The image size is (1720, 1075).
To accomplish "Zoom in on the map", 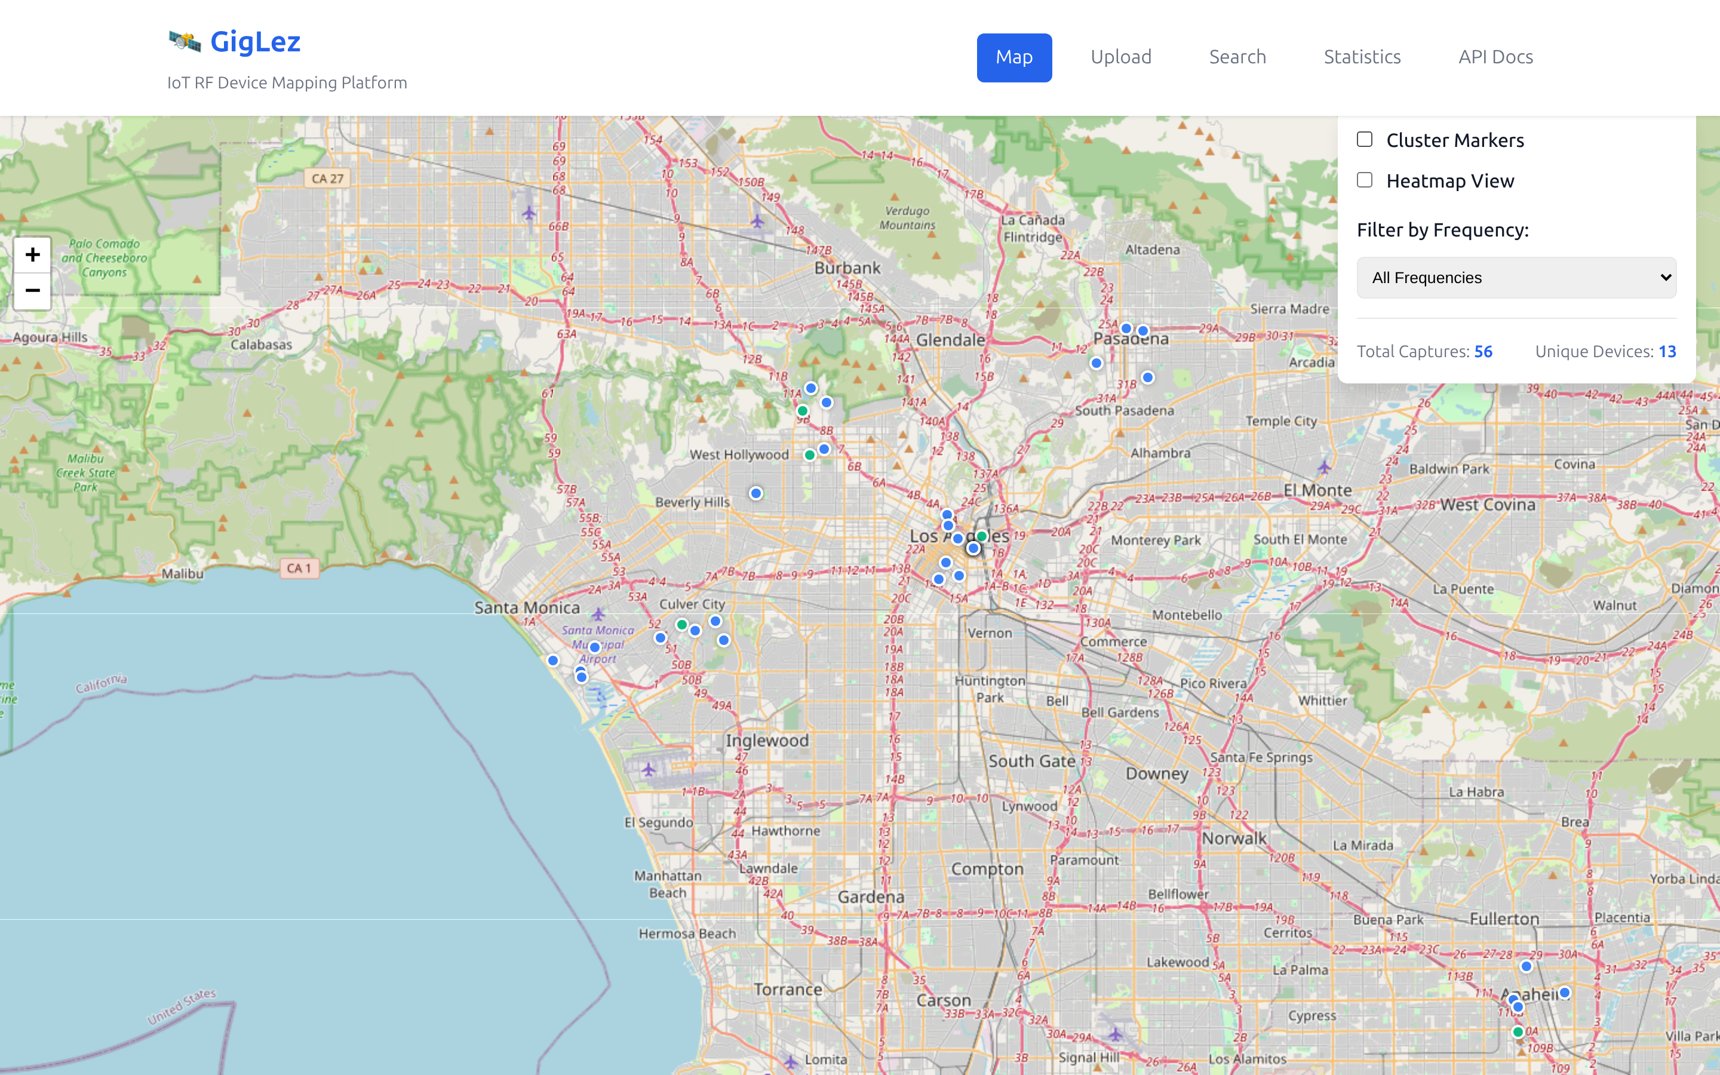I will point(33,254).
